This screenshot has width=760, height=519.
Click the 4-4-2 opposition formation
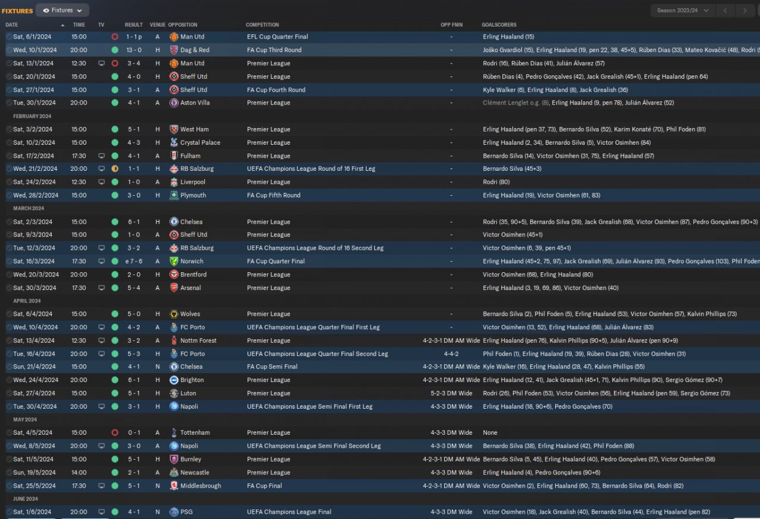coord(451,354)
